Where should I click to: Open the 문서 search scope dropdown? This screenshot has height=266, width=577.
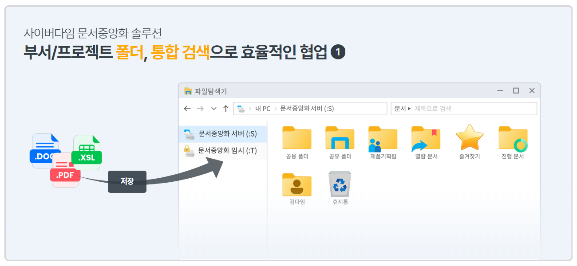click(403, 109)
